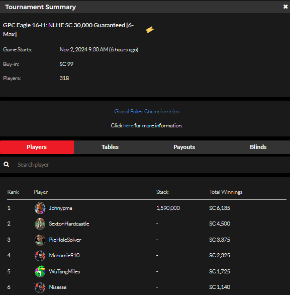Click the 'here' link for more information
This screenshot has width=290, height=295.
tap(128, 125)
